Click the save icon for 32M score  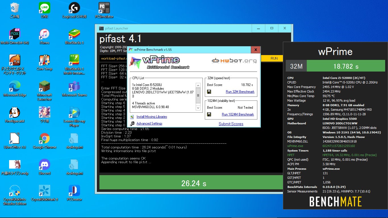pyautogui.click(x=209, y=92)
